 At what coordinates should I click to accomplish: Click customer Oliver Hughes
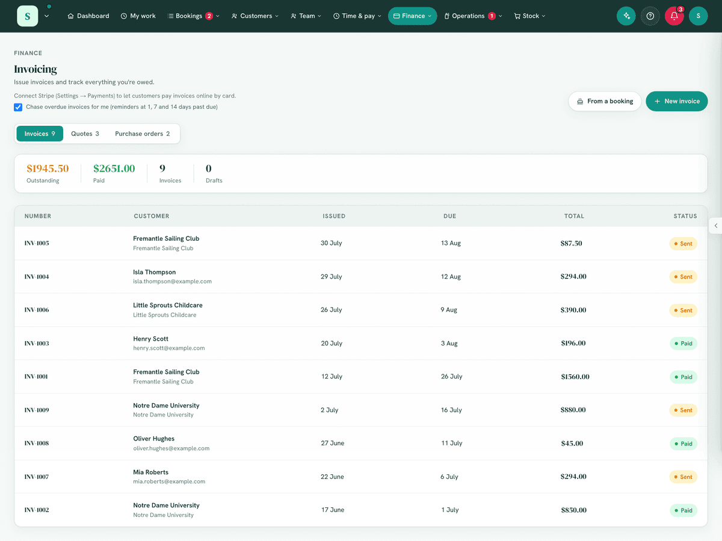click(153, 439)
